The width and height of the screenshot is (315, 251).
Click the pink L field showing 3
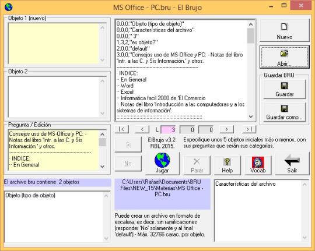168,130
